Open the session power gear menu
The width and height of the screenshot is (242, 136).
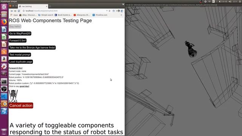click(x=240, y=2)
